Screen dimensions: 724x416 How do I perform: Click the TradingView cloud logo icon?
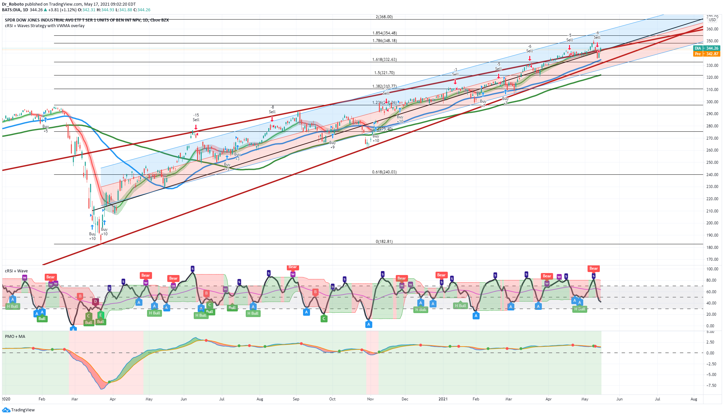[6, 410]
